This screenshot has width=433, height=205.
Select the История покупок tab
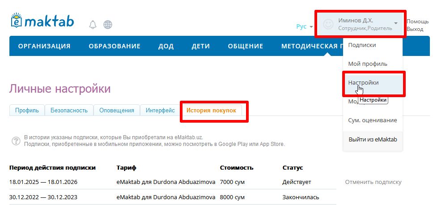(x=211, y=111)
